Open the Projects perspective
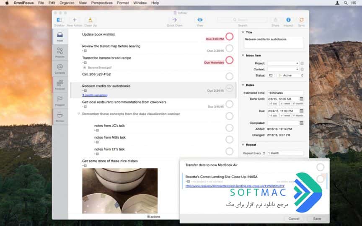 [x=60, y=53]
